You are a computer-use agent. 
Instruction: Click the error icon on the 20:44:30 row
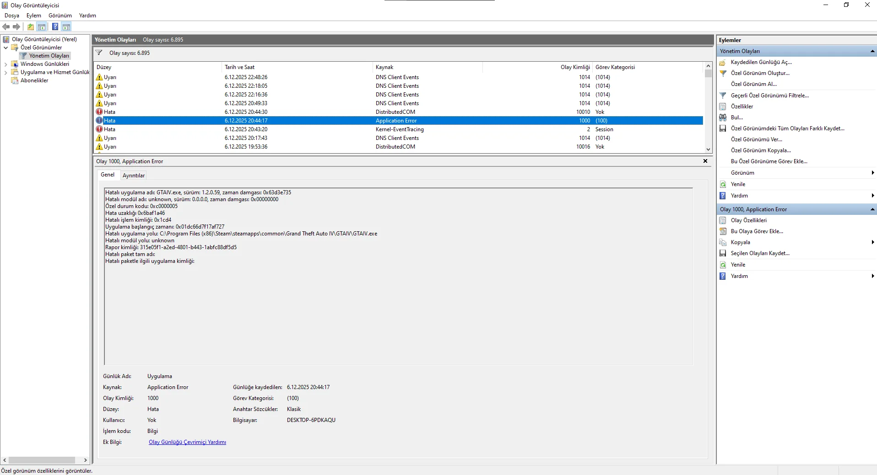[x=99, y=112]
